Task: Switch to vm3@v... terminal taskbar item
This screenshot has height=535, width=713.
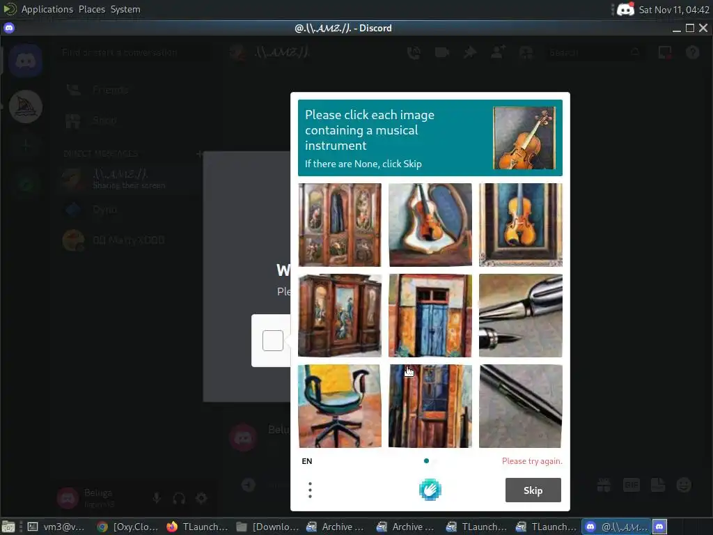Action: pyautogui.click(x=56, y=527)
